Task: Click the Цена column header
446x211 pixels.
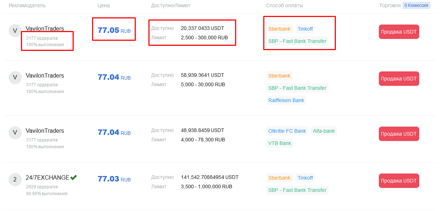Action: pos(104,5)
